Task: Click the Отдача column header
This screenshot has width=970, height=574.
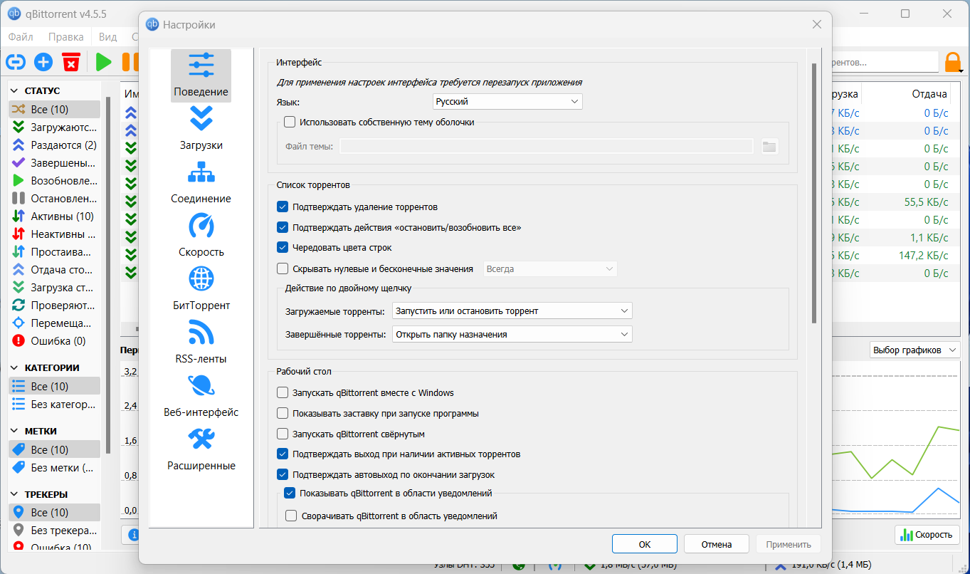Action: pos(929,94)
